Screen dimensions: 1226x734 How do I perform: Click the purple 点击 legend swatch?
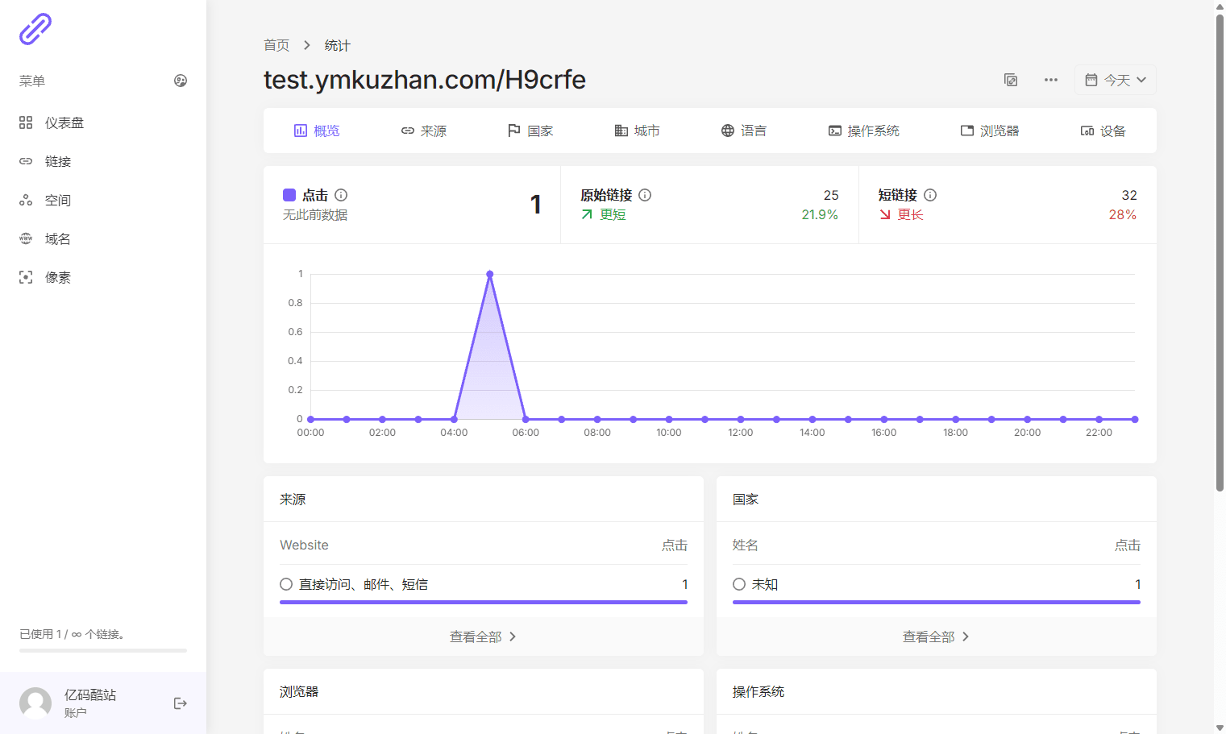tap(289, 195)
